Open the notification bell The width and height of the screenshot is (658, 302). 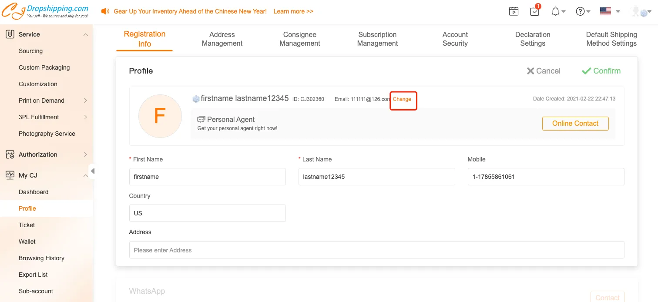556,12
